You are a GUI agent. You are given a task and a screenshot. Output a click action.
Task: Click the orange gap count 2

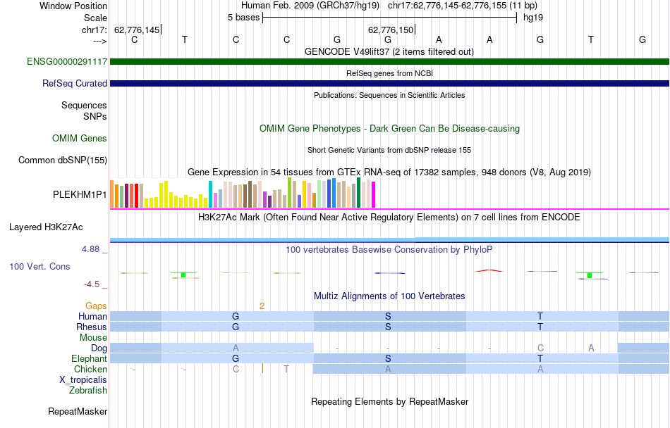tap(262, 306)
